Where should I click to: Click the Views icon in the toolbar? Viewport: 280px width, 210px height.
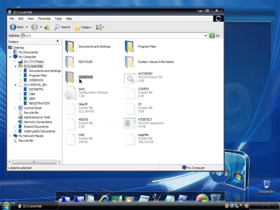[x=98, y=27]
